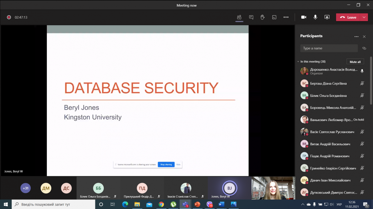373x209 pixels.
Task: Open the share content tray icon
Action: click(327, 17)
